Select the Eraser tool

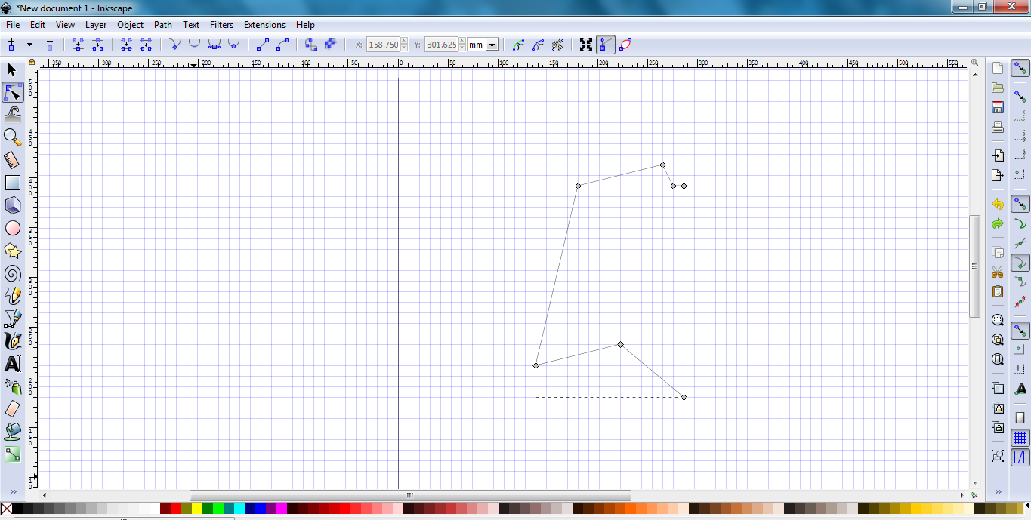tap(12, 409)
